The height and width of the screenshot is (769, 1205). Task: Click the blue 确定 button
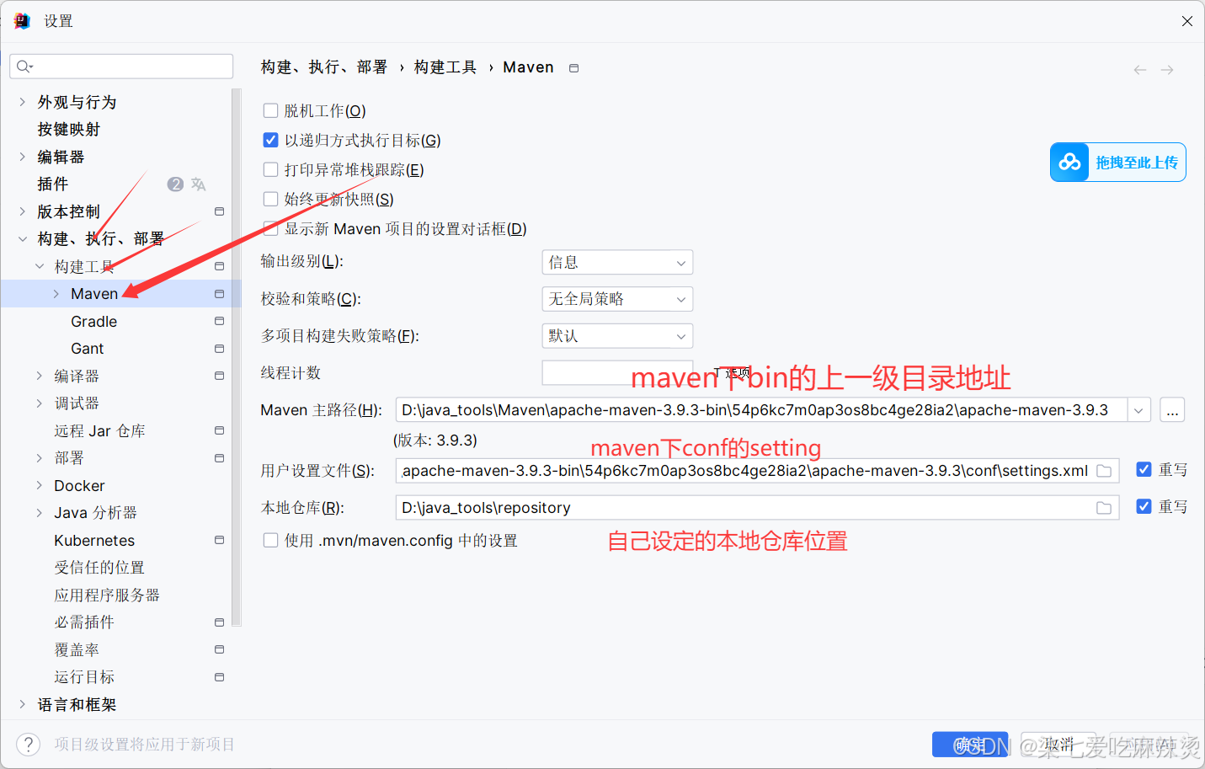pyautogui.click(x=970, y=745)
